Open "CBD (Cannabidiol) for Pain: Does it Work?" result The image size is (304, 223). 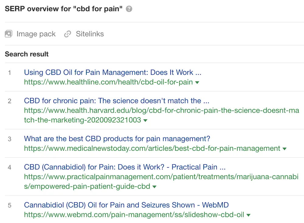tap(125, 167)
